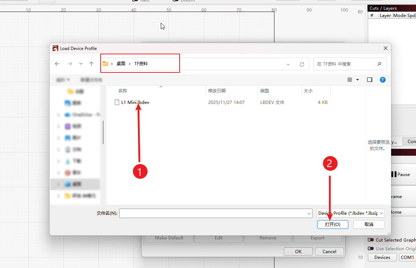
Task: Click the navigation pane vertical scrollbar
Action: pos(103,132)
